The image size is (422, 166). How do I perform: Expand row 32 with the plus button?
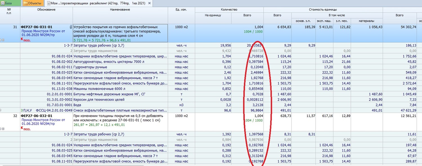point(3,129)
